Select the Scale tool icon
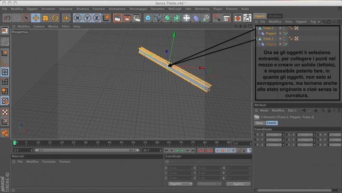Screen dimensions: 342x193 (45, 18)
